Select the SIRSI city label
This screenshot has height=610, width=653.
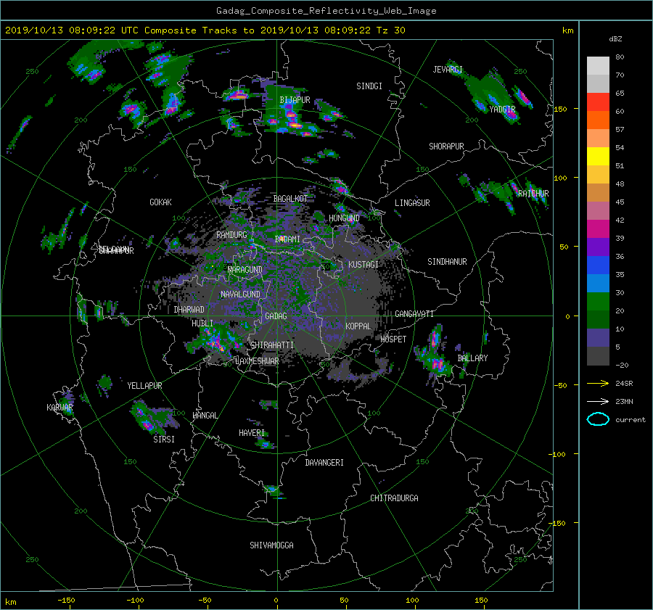[x=164, y=440]
